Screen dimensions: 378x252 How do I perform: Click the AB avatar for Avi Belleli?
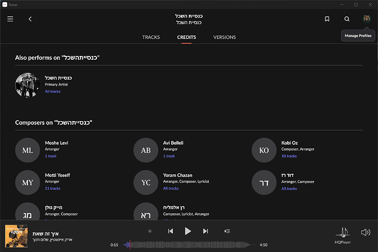(x=146, y=150)
